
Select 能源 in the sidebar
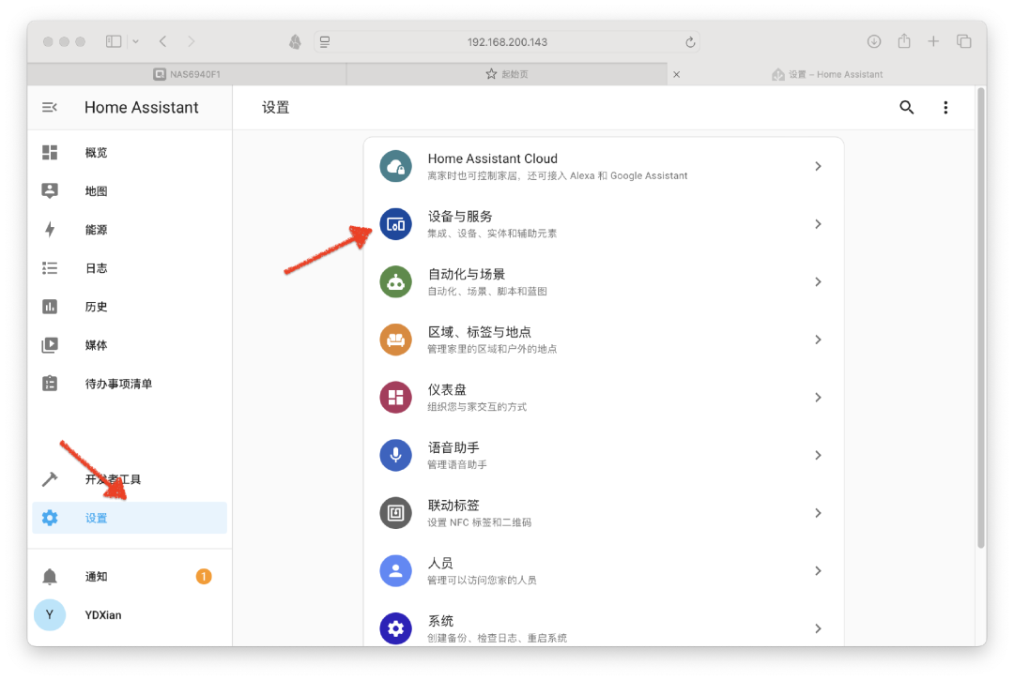96,230
